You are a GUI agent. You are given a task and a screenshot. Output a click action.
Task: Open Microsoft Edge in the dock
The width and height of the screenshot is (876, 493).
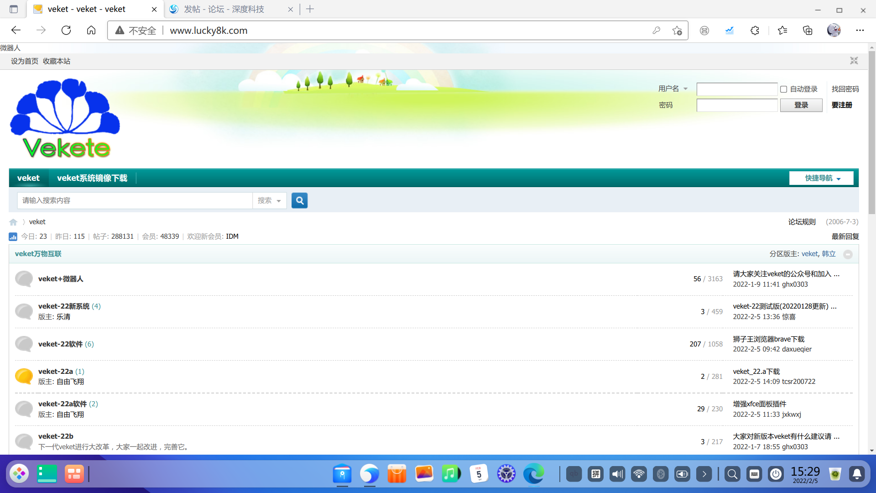(533, 474)
